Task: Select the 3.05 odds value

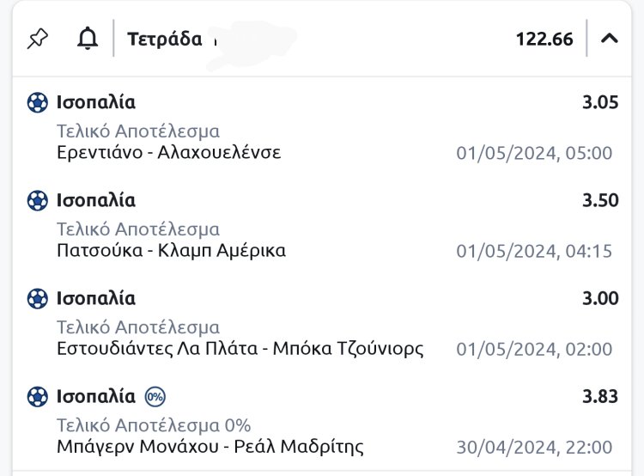Action: tap(600, 103)
